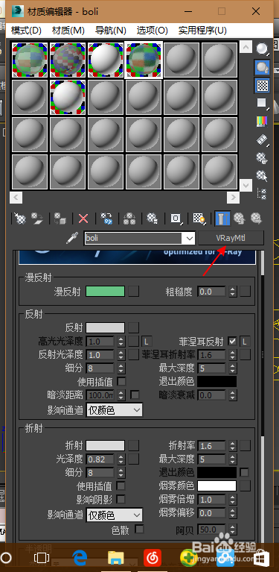Click the Sample UV Tiling icon
This screenshot has width=279, height=572.
[x=262, y=103]
